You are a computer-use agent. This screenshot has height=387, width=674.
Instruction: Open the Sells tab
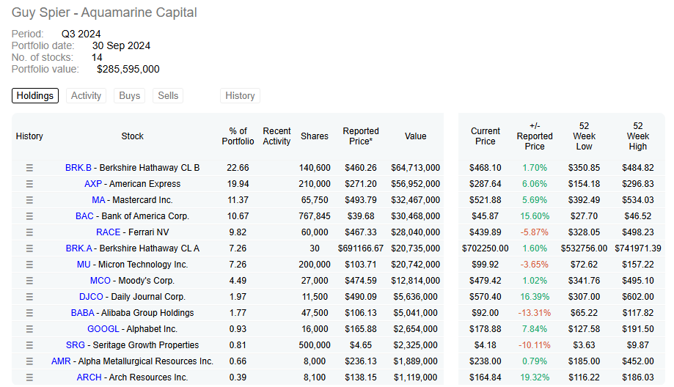[168, 96]
